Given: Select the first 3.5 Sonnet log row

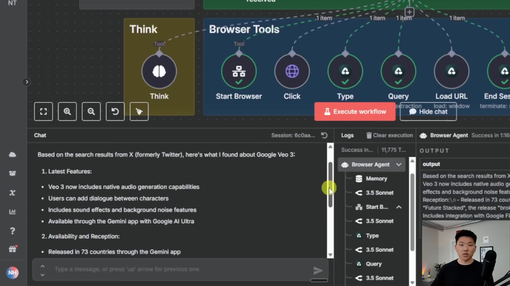Looking at the screenshot, I should [x=374, y=193].
